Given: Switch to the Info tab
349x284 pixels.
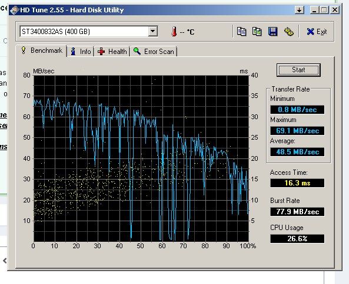Looking at the screenshot, I should (81, 52).
